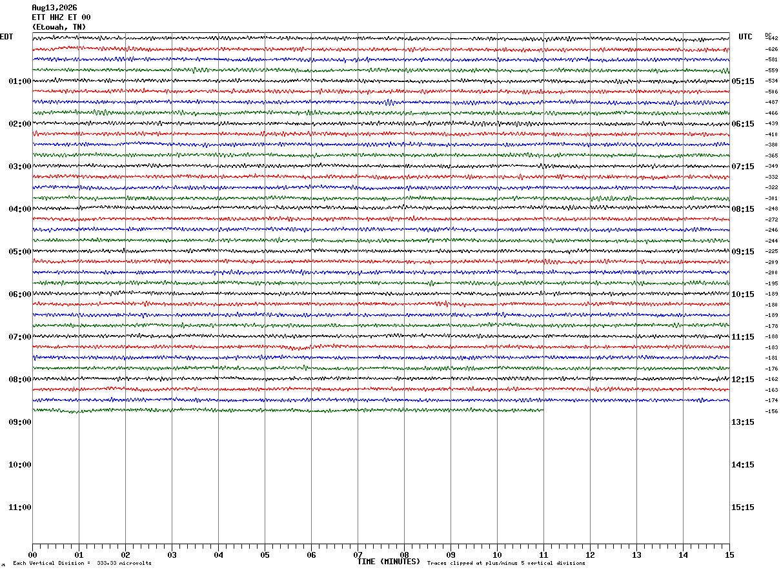Click minute axis tick label '14'
This screenshot has width=781, height=572.
[x=683, y=555]
